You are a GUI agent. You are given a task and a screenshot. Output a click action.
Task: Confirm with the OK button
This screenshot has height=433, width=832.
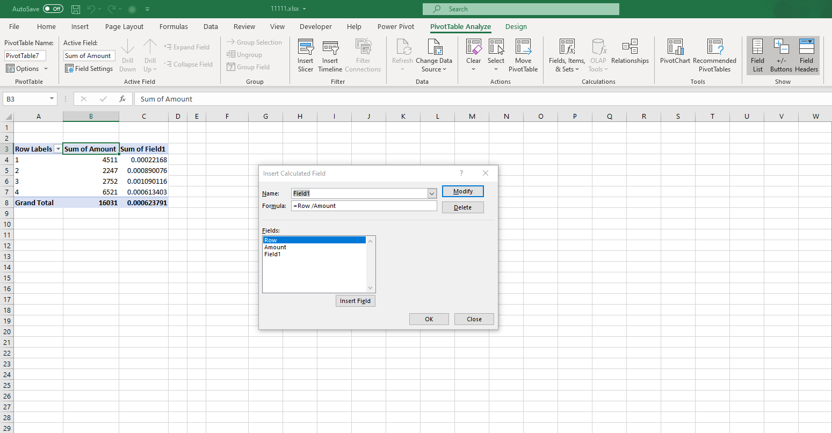429,319
